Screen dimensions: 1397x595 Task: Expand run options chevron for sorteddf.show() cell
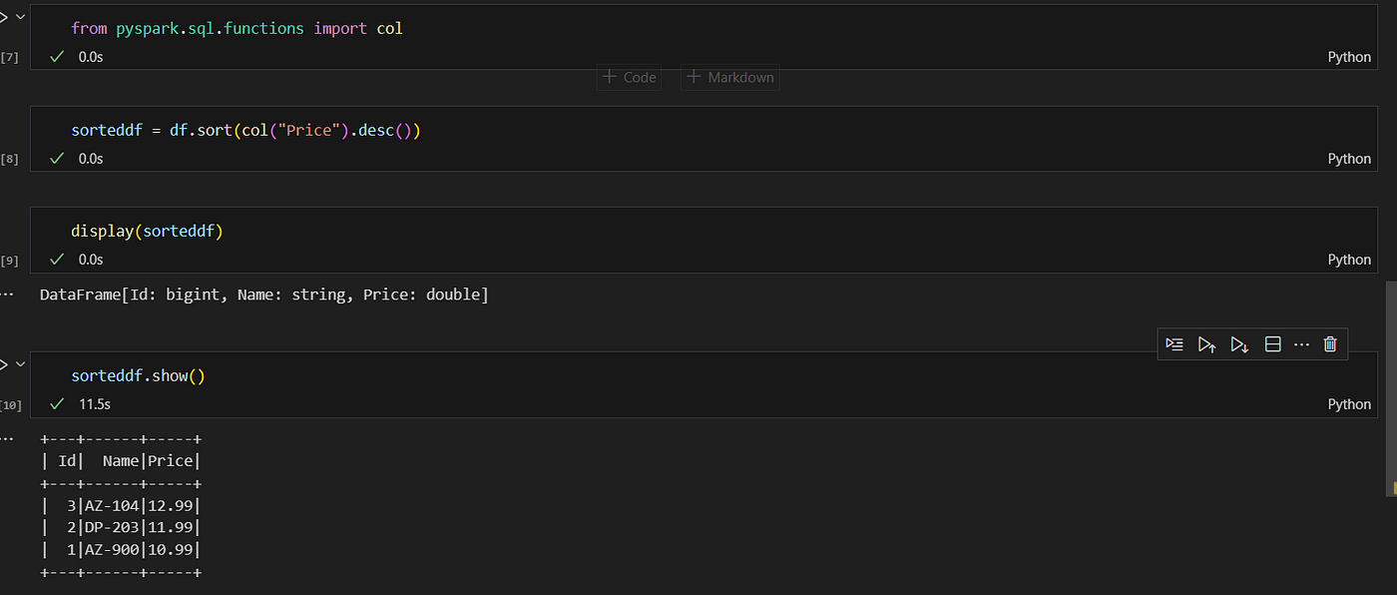coord(20,364)
